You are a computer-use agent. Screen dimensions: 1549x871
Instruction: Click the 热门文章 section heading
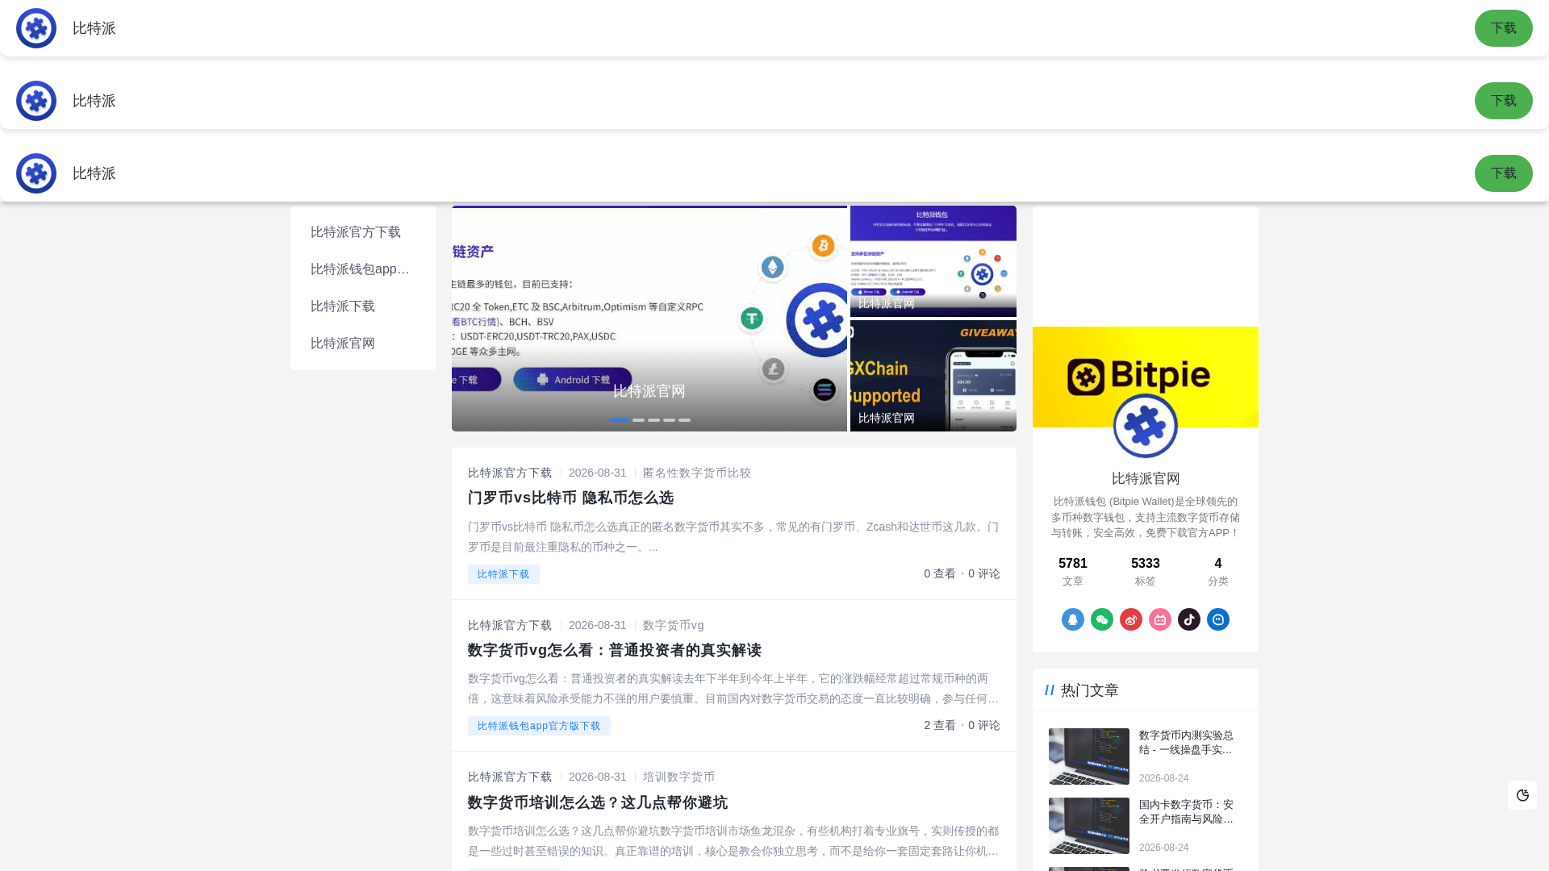click(1090, 690)
